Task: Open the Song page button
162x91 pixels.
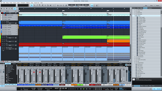Action: [x=151, y=5]
